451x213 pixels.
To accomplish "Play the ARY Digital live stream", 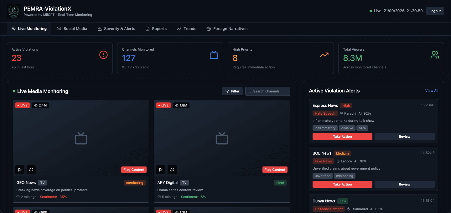I will click(x=161, y=170).
